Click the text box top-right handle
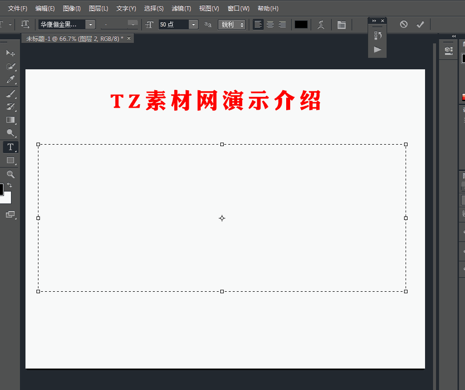The width and height of the screenshot is (465, 390). pyautogui.click(x=406, y=145)
